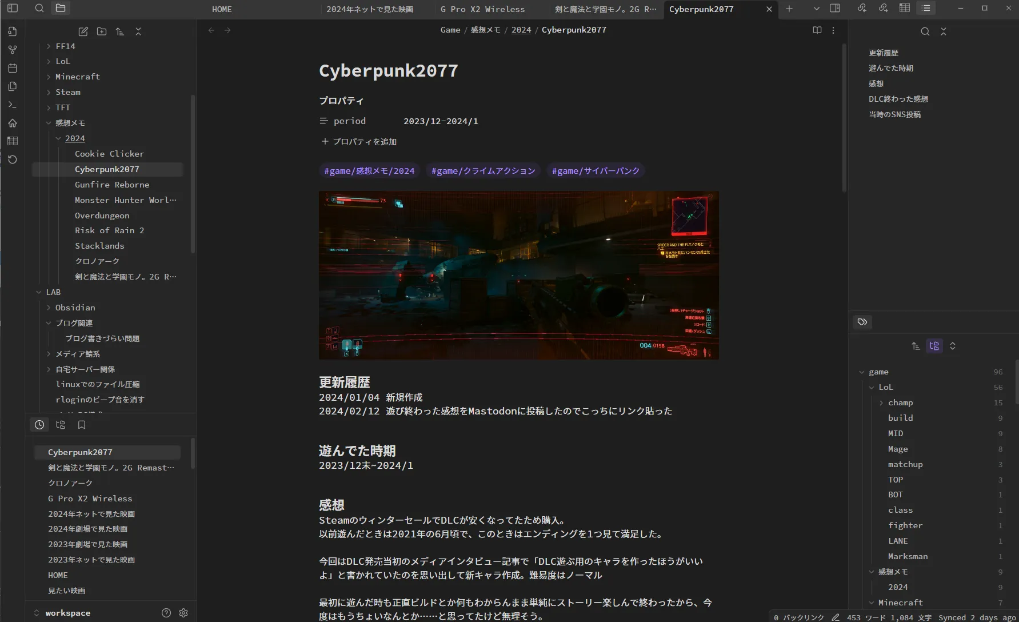Expand the champ tag
The image size is (1019, 622).
pos(881,403)
